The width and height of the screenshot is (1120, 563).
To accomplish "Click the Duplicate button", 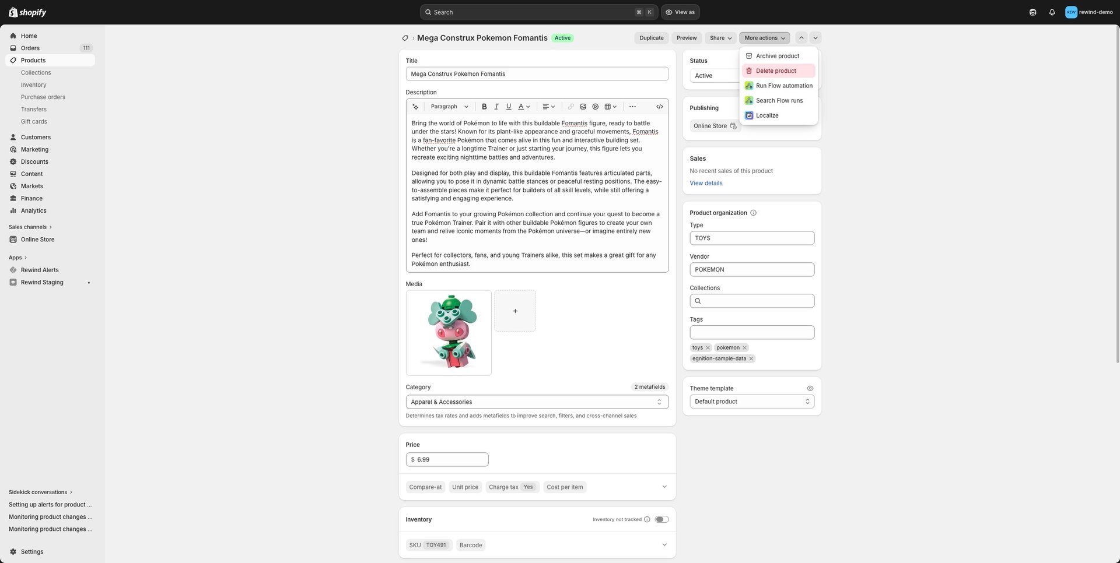I will 651,38.
